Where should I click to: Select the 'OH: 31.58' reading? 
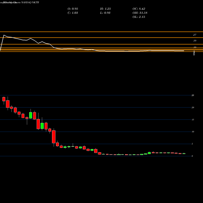pos(140,13)
